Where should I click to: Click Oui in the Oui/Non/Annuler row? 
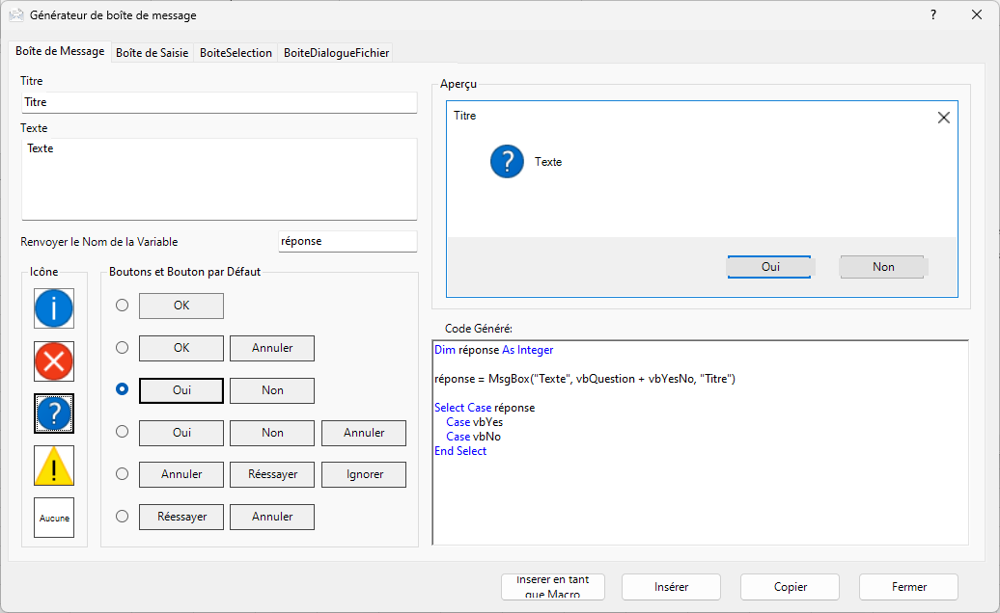(x=181, y=433)
